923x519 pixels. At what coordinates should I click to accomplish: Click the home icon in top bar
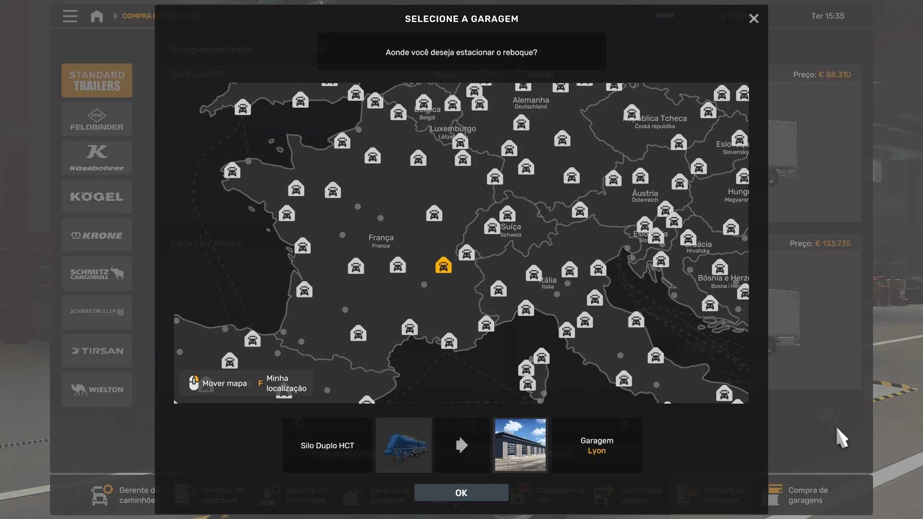click(x=97, y=16)
